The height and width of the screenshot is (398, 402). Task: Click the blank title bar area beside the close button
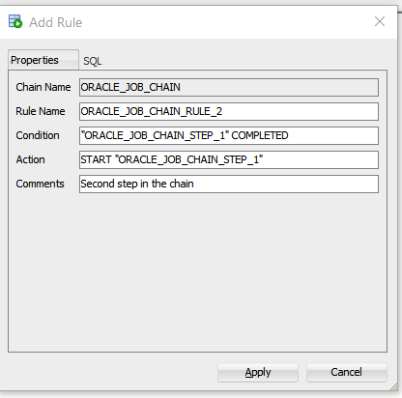pyautogui.click(x=225, y=22)
